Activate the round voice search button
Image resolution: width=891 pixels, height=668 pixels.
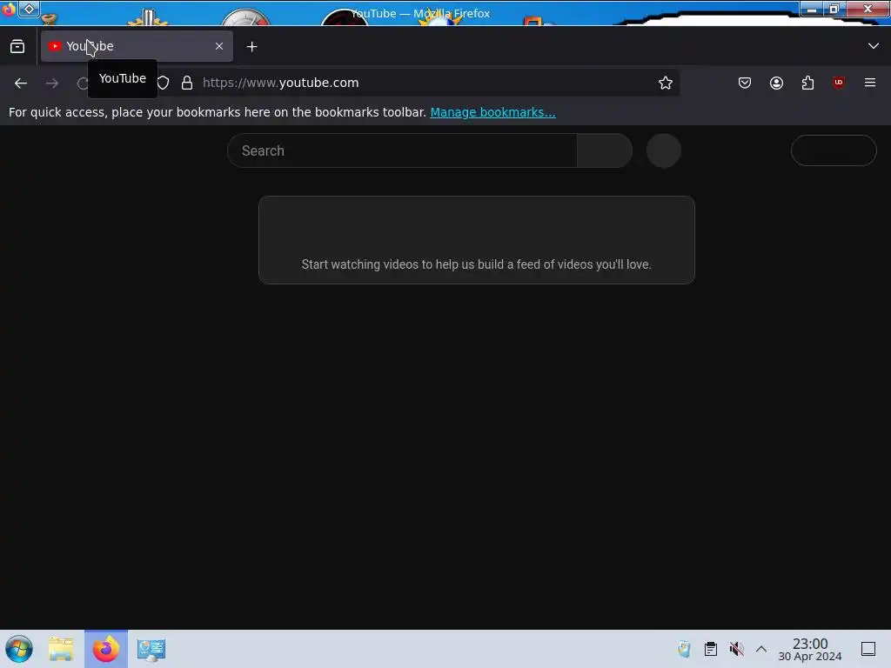[x=664, y=150]
